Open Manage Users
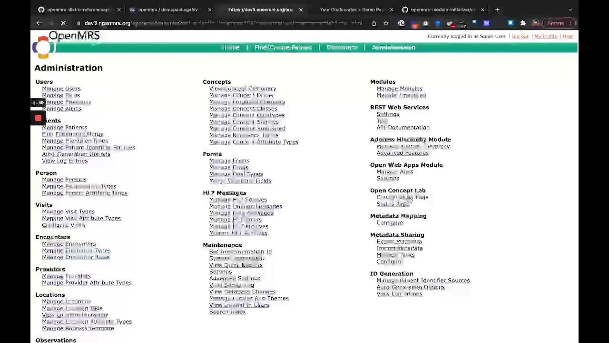609x343 pixels. [x=61, y=89]
